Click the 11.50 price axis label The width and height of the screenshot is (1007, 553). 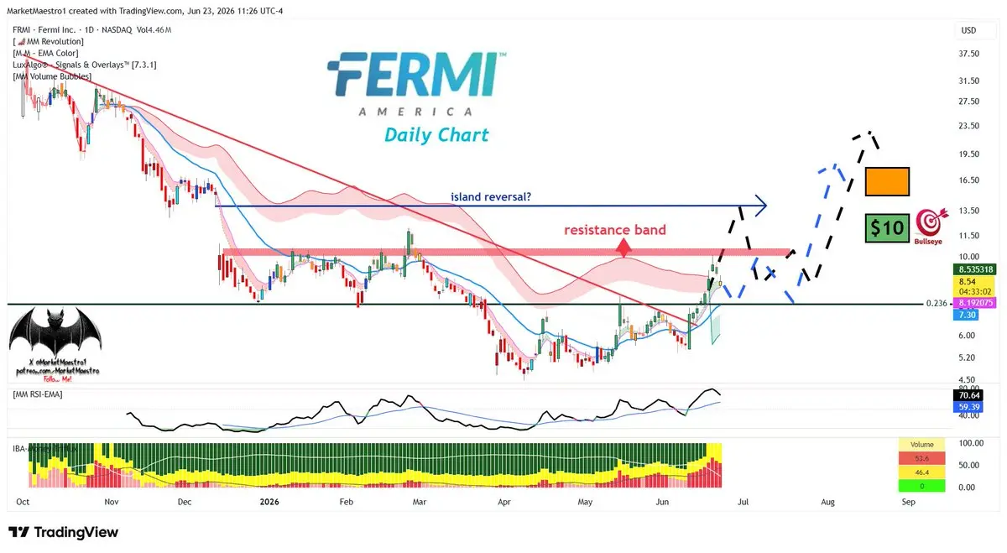point(969,236)
